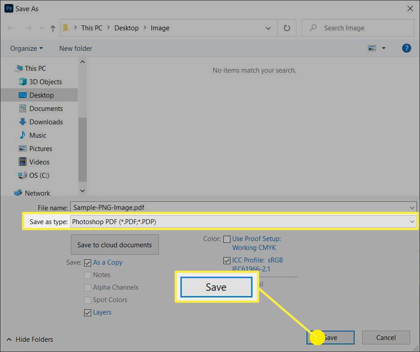The image size is (420, 352).
Task: Open the Organize menu
Action: [x=26, y=49]
